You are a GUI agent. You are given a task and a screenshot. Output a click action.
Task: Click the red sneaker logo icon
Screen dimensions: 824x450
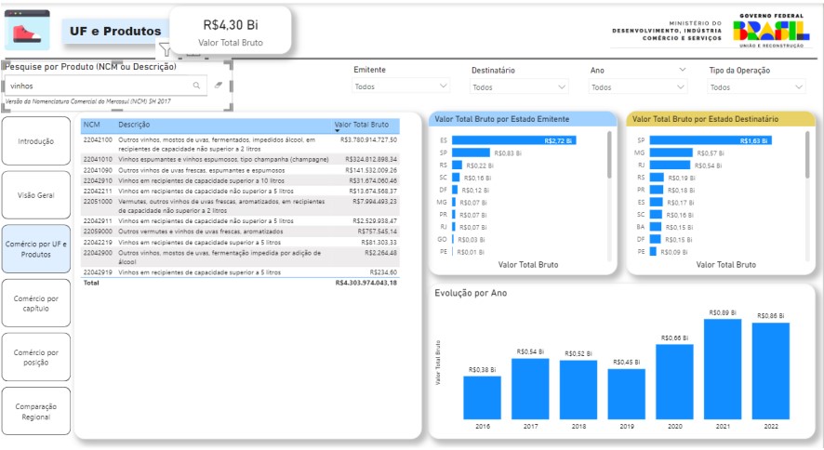coord(28,32)
